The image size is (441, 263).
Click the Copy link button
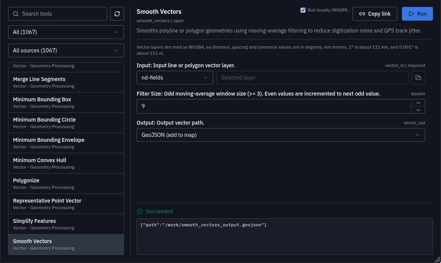[375, 14]
